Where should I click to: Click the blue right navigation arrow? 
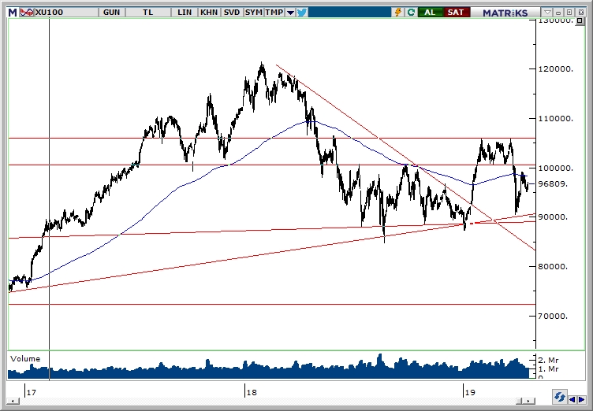[581, 399]
